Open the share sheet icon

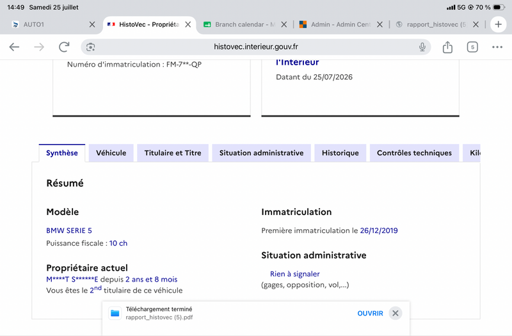point(447,47)
